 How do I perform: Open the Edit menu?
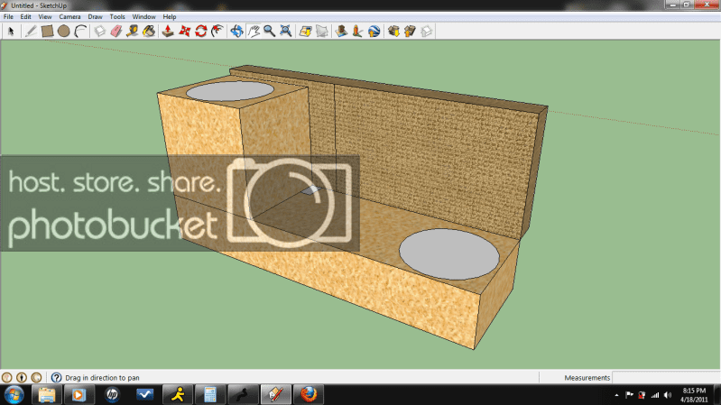(x=26, y=16)
